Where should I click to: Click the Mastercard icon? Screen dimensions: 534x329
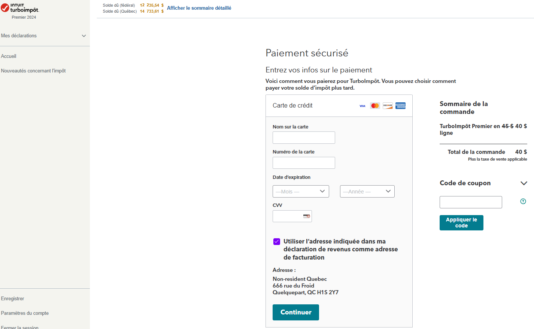coord(375,106)
